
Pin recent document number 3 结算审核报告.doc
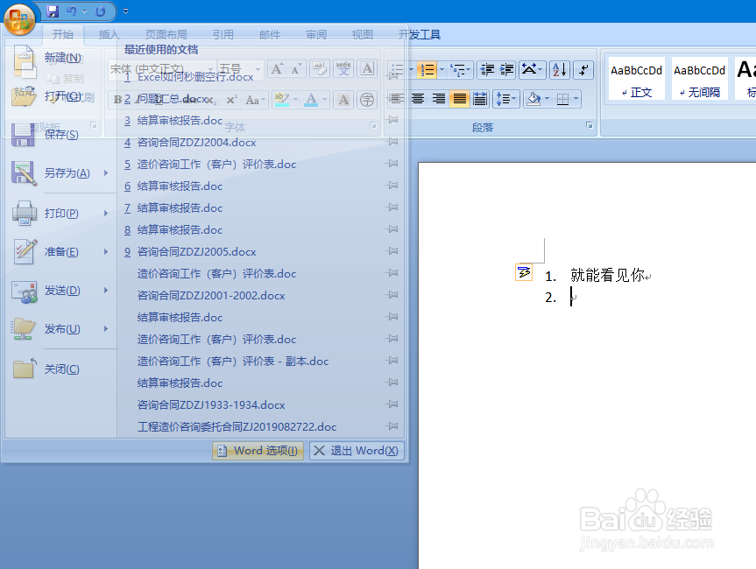[393, 119]
